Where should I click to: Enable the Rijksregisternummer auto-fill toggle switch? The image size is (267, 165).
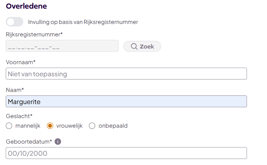15,22
